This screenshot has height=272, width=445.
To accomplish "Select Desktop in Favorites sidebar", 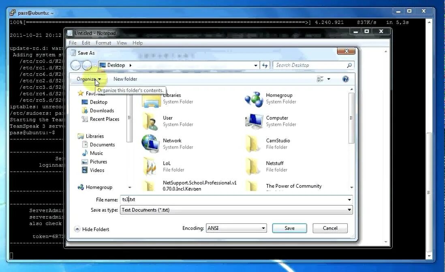I will [98, 102].
